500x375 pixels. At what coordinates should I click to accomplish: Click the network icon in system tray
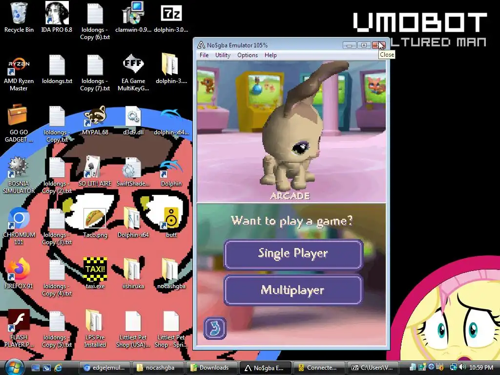(453, 367)
